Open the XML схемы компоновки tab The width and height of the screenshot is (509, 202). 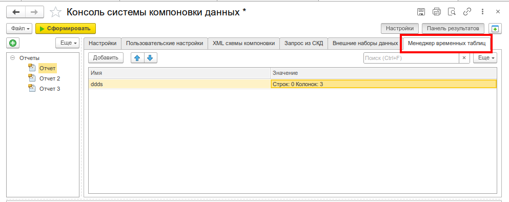[244, 43]
